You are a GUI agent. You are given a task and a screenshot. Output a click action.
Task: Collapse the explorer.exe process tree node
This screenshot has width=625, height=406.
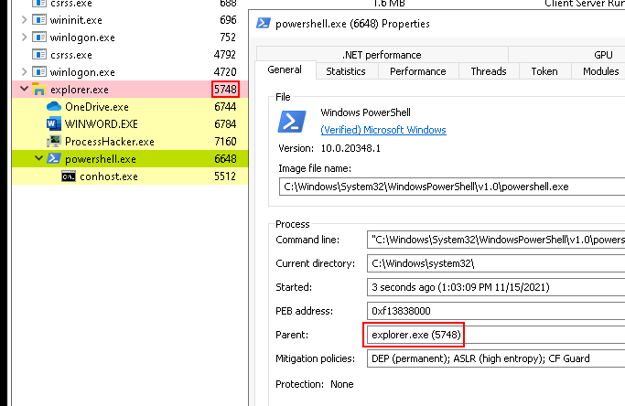click(24, 90)
